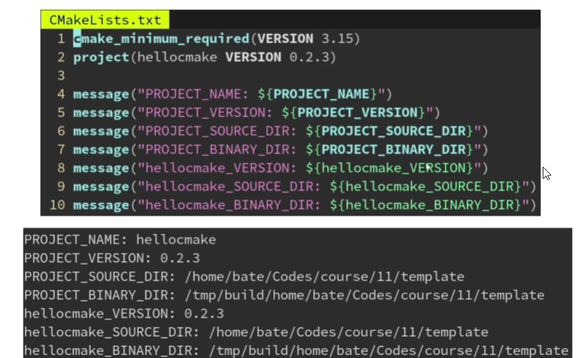The width and height of the screenshot is (579, 358).
Task: Click line number 1 in the gutter
Action: click(61, 39)
